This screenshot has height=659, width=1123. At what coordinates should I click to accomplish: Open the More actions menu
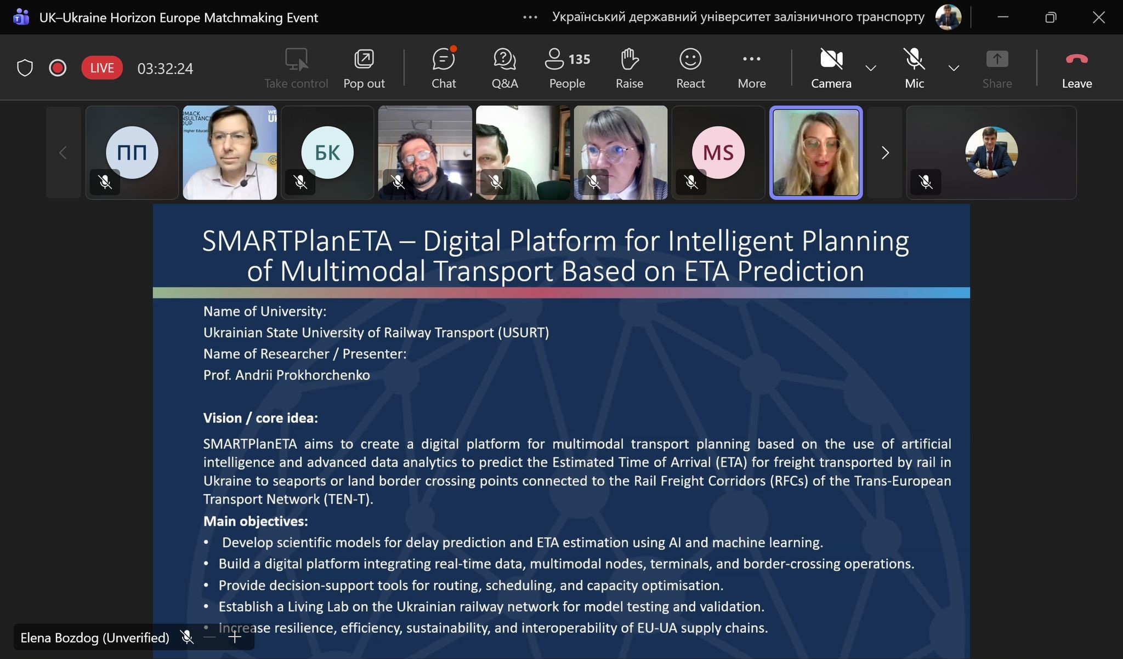pos(751,68)
